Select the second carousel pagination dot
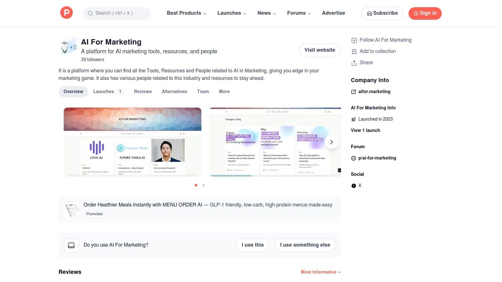This screenshot has height=282, width=502. [204, 185]
